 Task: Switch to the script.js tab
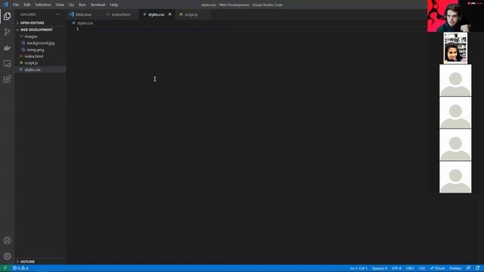191,14
